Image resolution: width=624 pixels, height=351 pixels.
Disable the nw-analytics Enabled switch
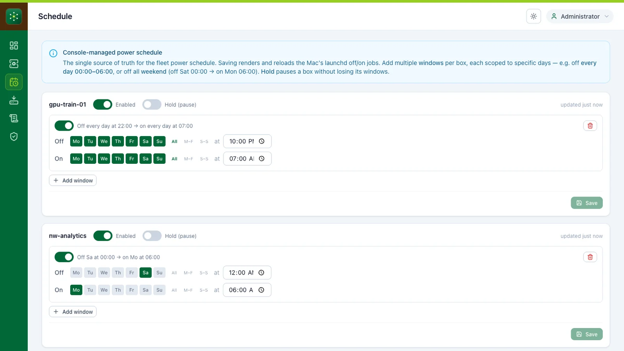103,236
